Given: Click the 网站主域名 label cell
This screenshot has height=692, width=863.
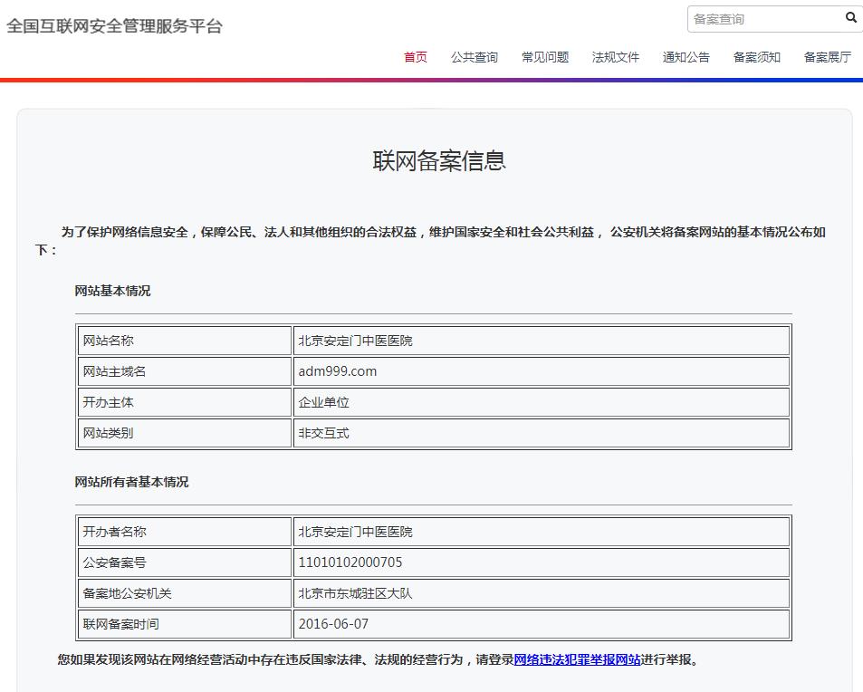Looking at the screenshot, I should tap(185, 371).
